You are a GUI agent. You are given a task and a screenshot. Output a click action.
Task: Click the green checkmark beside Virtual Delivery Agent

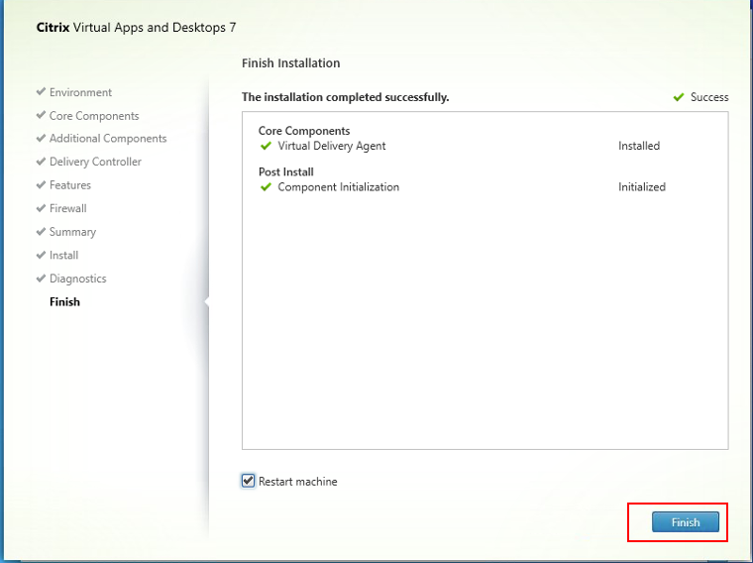pos(266,146)
